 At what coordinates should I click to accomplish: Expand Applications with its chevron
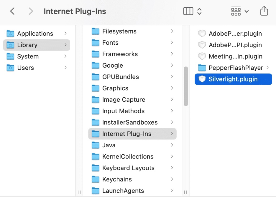(65, 33)
